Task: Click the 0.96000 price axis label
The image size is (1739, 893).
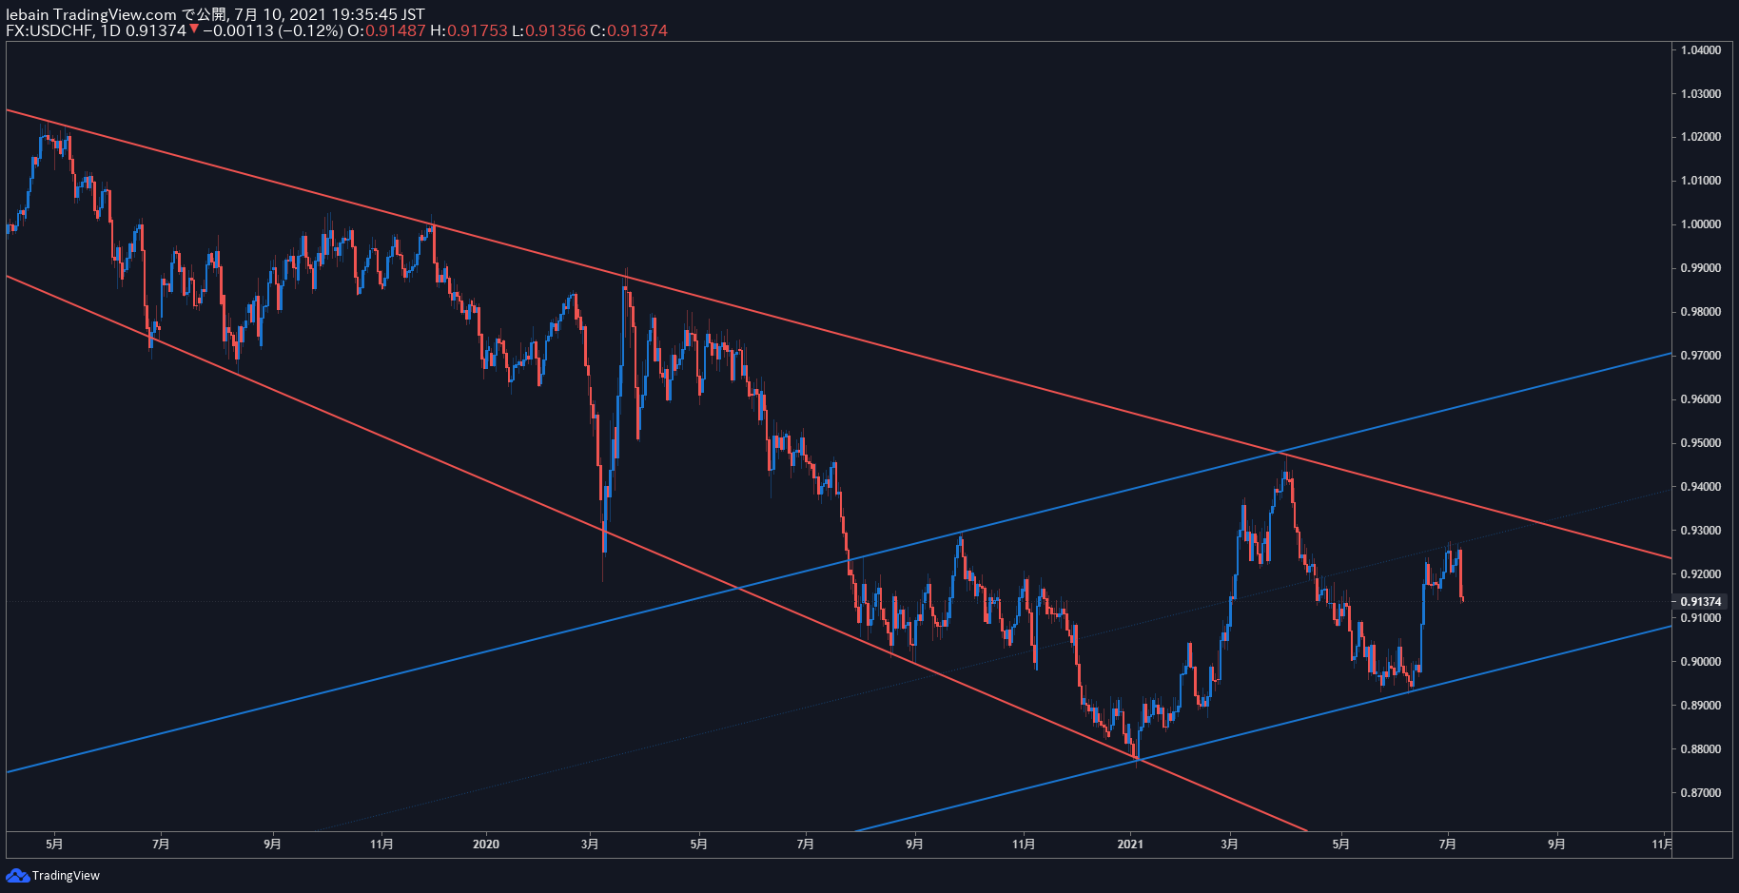Action: click(1701, 399)
